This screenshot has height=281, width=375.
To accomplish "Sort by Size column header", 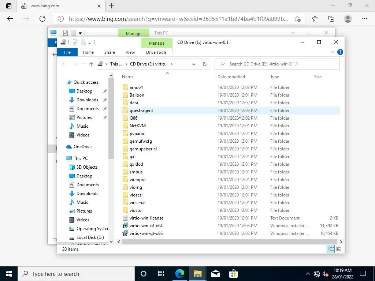I will coord(326,77).
